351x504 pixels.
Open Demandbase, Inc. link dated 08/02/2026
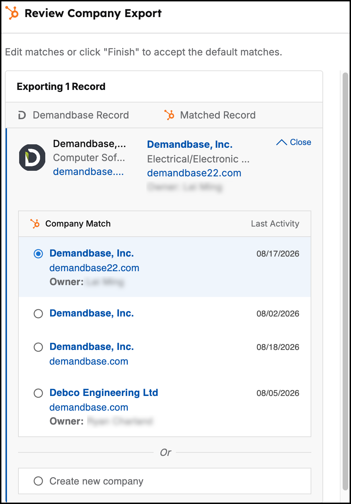click(92, 313)
